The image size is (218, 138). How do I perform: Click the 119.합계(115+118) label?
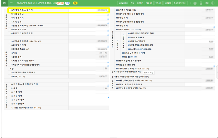pyautogui.click(x=17, y=77)
